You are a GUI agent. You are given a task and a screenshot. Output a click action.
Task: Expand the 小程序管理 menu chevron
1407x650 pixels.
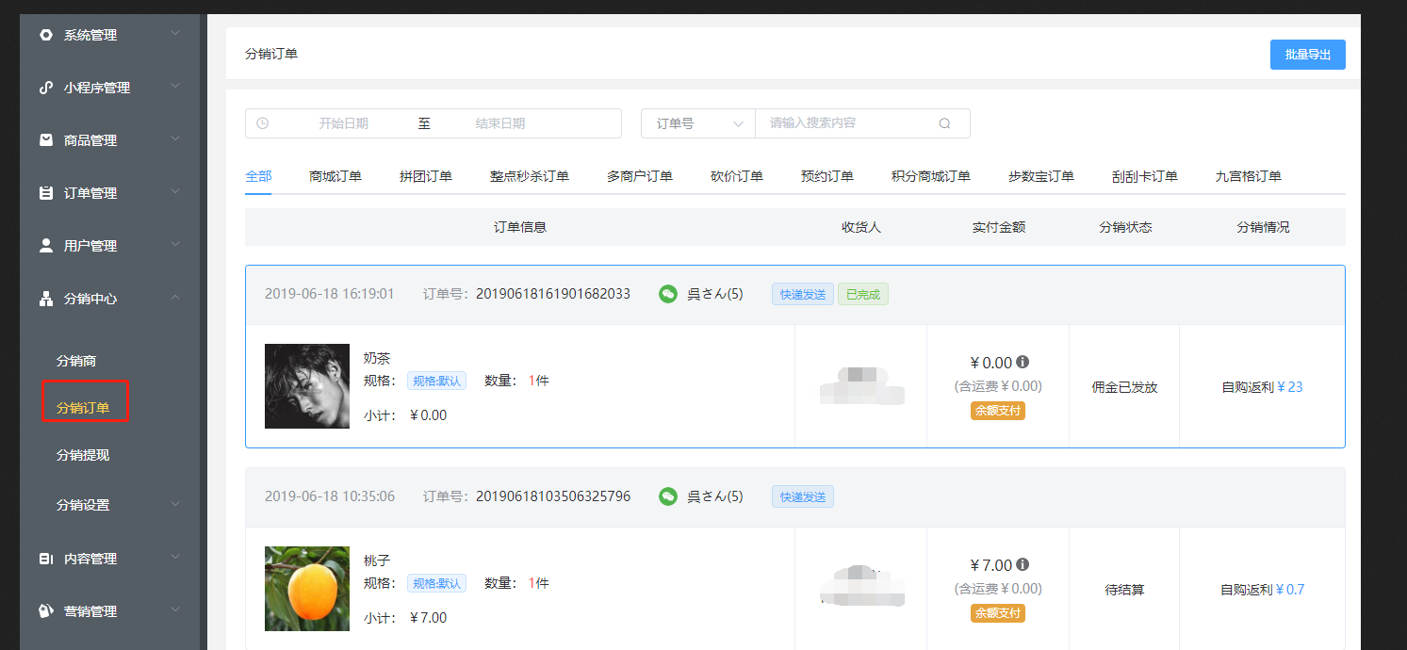pos(175,88)
